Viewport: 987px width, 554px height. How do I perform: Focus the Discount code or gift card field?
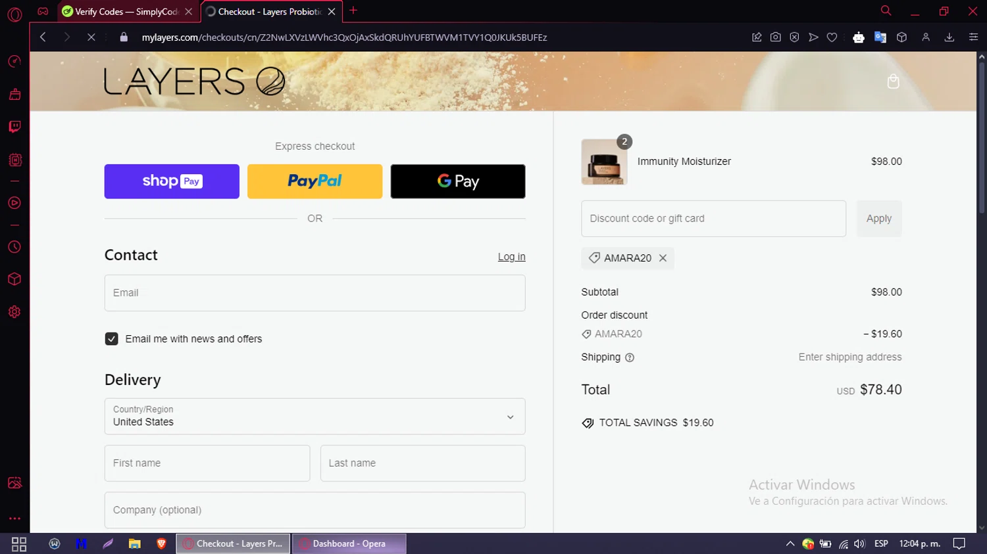713,219
